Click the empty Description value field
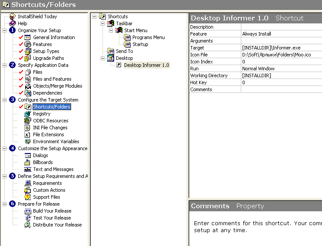 282,27
